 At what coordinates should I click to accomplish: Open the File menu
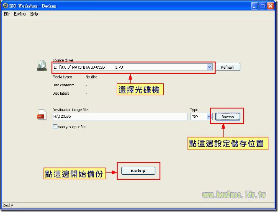[x=7, y=14]
